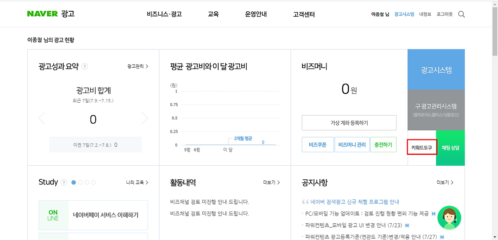Screen dimensions: 498x240
Task: Open PC/모바일 기능 업데이트 notice
Action: click(367, 214)
